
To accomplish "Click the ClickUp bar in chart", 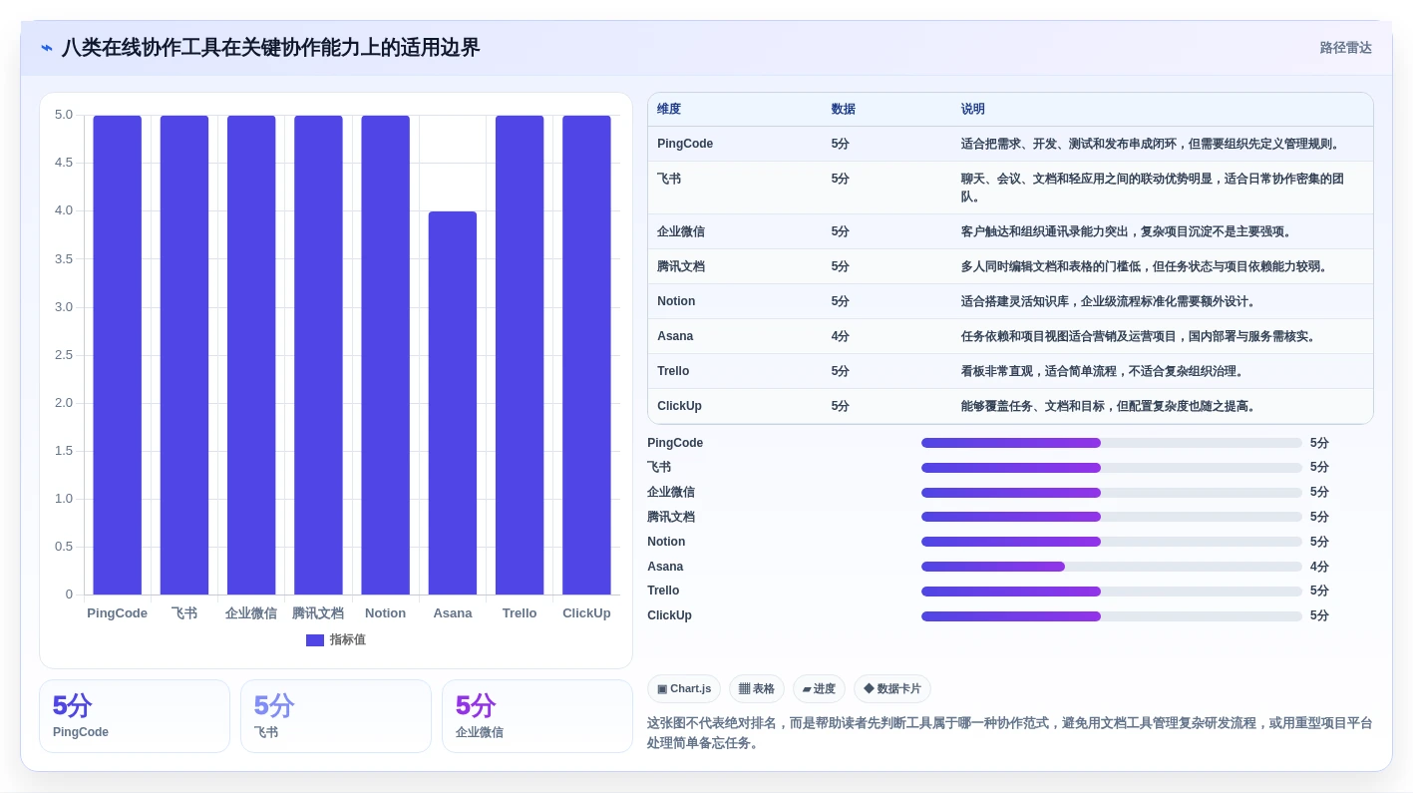I will click(x=586, y=355).
